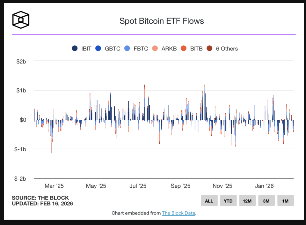The width and height of the screenshot is (306, 225).
Task: Hide the IBIT series via its label
Action: pyautogui.click(x=86, y=49)
